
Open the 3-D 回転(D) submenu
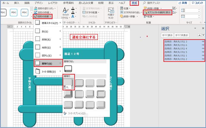[48, 71]
